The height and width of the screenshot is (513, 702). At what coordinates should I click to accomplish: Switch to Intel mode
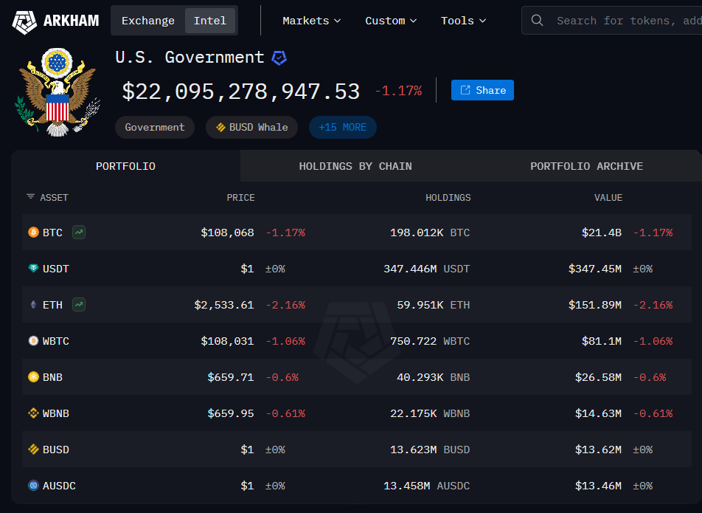(x=210, y=21)
